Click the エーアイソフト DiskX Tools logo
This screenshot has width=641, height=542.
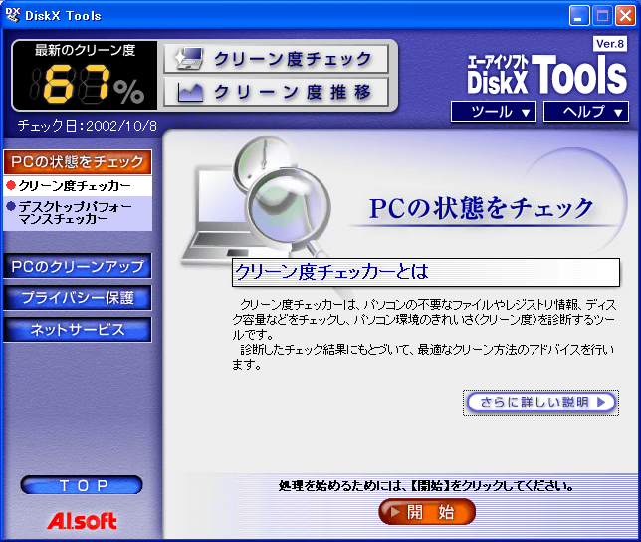[547, 75]
